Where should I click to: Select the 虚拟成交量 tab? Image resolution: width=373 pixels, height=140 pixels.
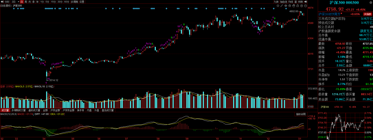coord(35,110)
